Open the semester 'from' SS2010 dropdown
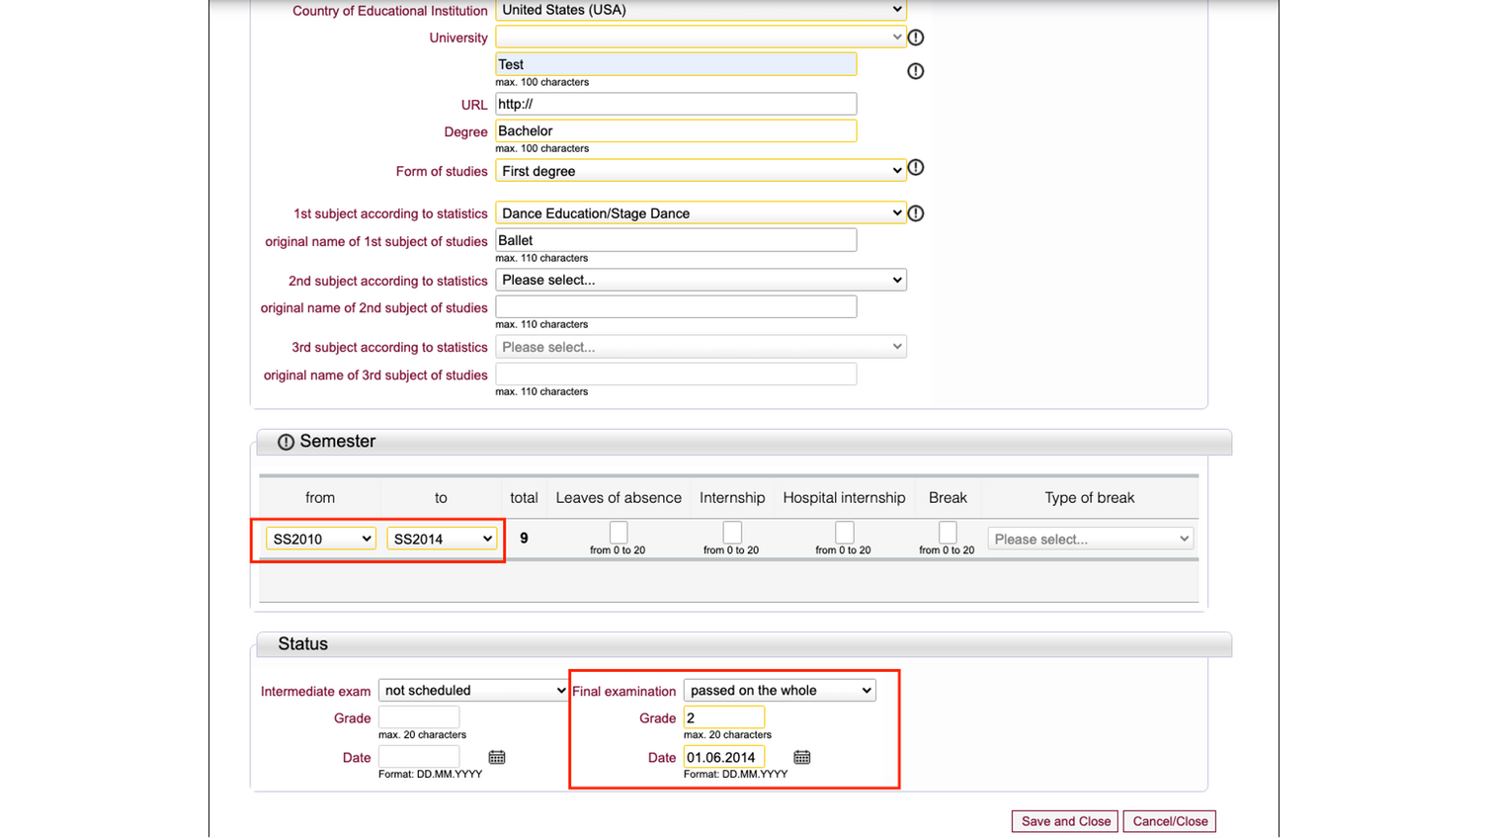Viewport: 1488px width, 838px height. click(x=321, y=539)
